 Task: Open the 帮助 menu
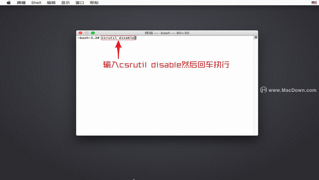(94, 3)
